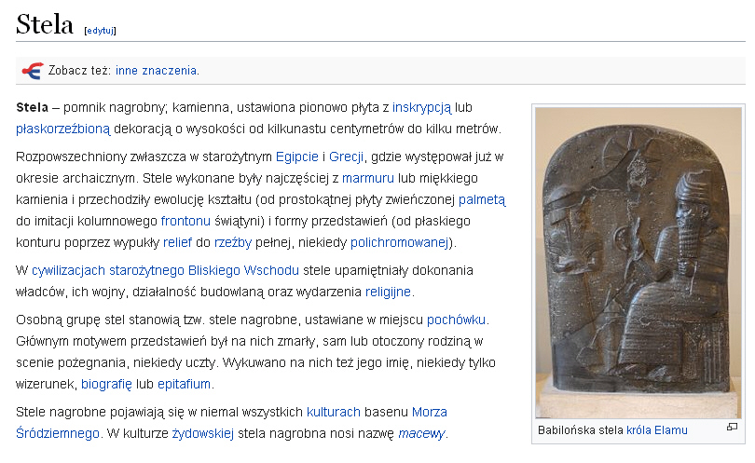Click the 'marmuru' link

point(367,177)
